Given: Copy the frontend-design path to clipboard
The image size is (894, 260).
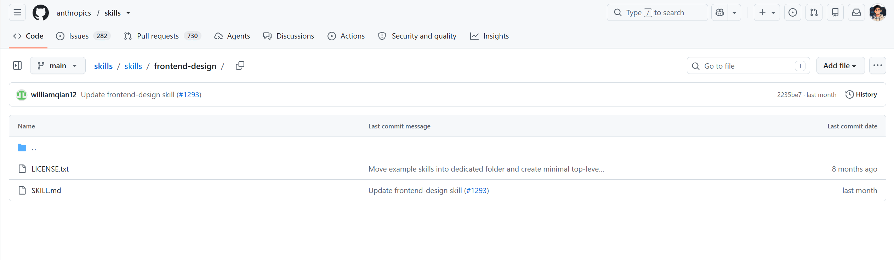Looking at the screenshot, I should pyautogui.click(x=240, y=65).
